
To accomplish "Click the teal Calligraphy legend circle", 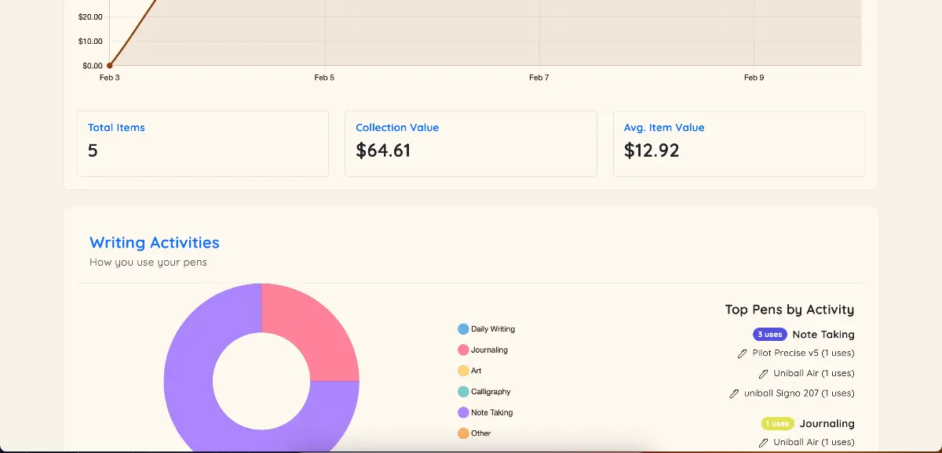I will pos(463,392).
